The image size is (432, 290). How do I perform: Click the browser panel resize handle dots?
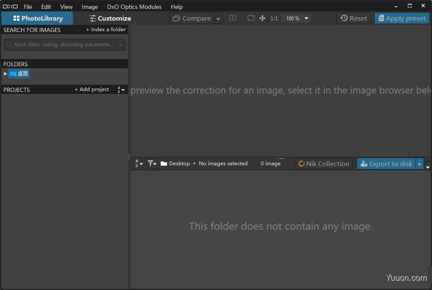pyautogui.click(x=281, y=158)
